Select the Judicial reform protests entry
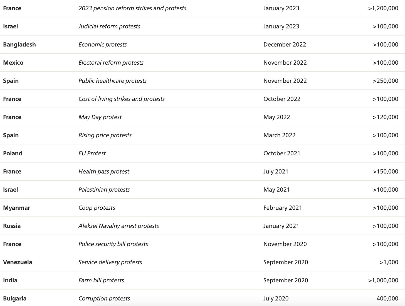405x306 pixels. click(x=109, y=26)
